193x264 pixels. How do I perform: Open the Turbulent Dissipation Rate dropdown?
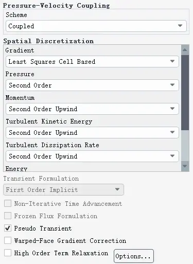[92, 156]
